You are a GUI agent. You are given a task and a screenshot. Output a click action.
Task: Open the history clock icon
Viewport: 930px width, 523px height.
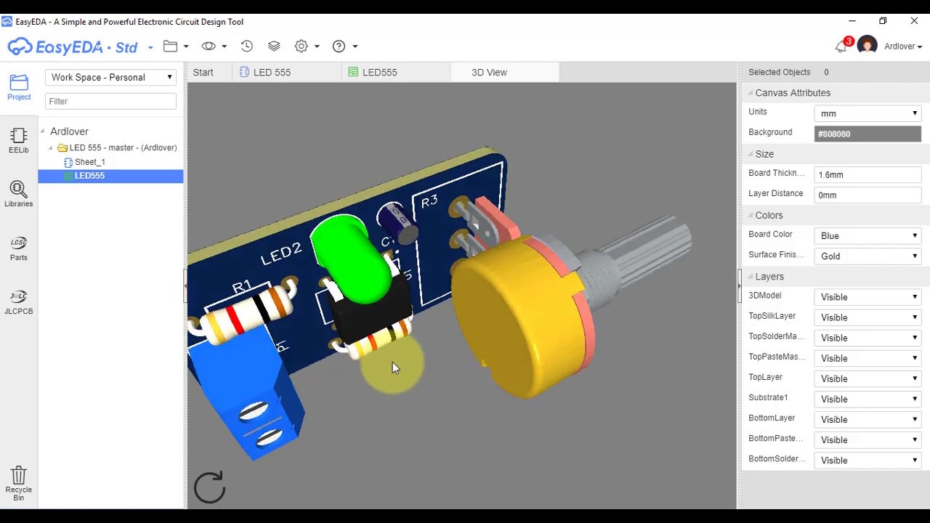[247, 46]
